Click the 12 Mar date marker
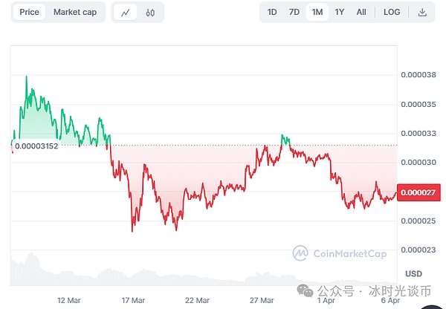 69,300
